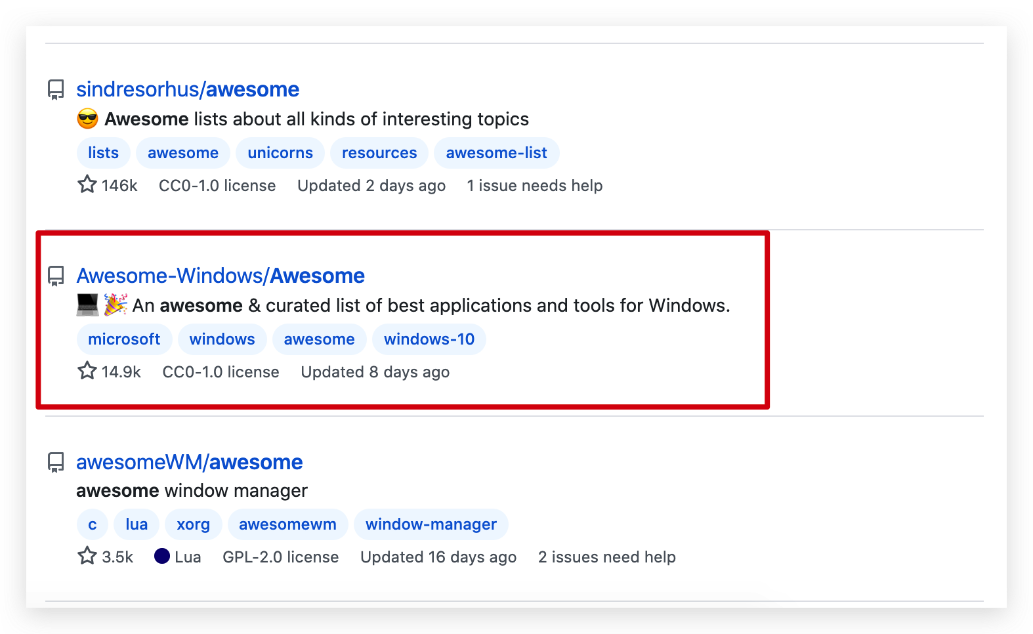Screen dimensions: 1033x634
Task: Select the unicorns topic tag
Action: click(x=280, y=153)
